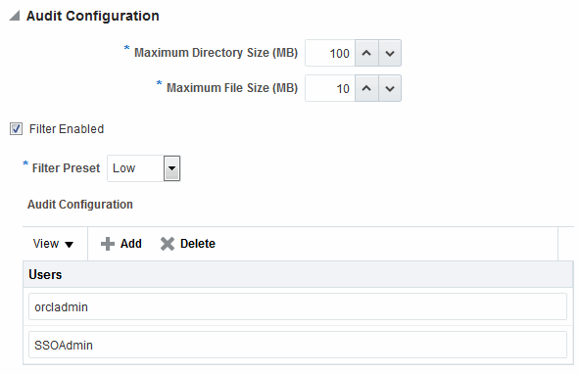This screenshot has width=580, height=374.
Task: Decrease Maximum Directory Size with down arrow
Action: [x=390, y=53]
